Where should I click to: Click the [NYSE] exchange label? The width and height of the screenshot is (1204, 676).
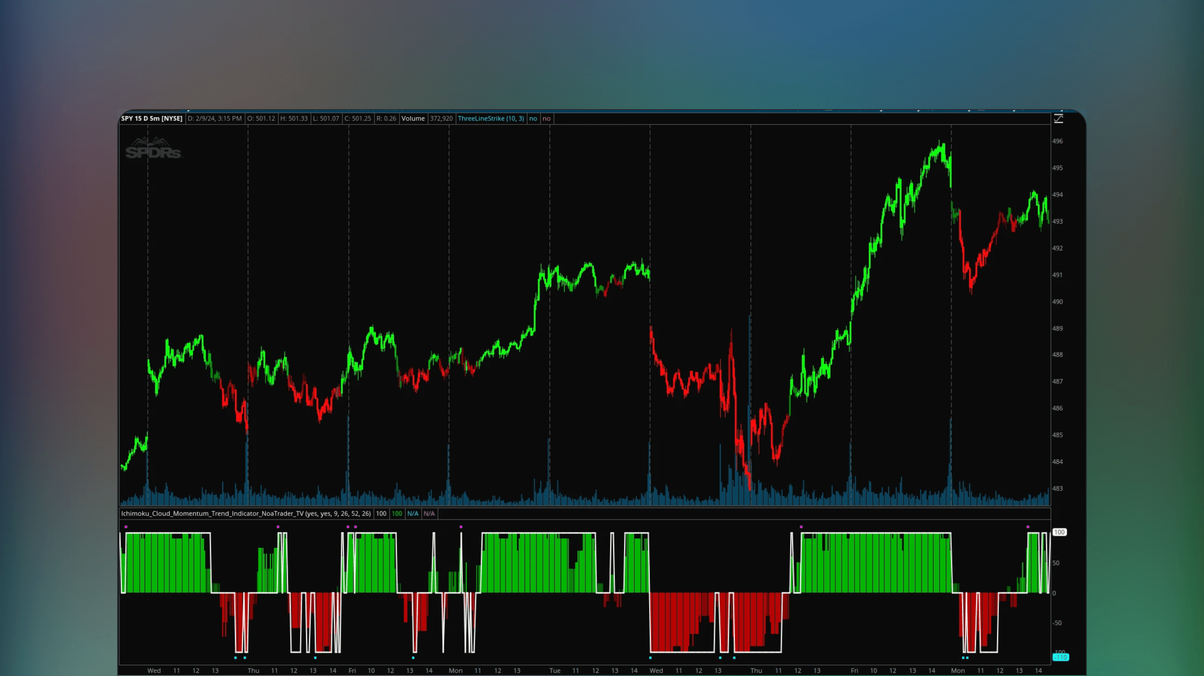tap(172, 118)
